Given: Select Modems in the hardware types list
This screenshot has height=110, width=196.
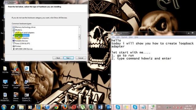Looking at the screenshot, I should point(17,30).
